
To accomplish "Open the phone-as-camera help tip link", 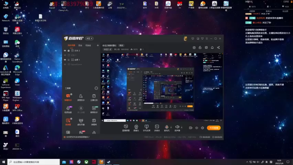I will coord(78,137).
